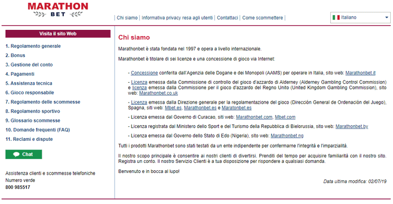The image size is (393, 204).
Task: Click the toll-free number 800 985517
Action: click(x=18, y=187)
